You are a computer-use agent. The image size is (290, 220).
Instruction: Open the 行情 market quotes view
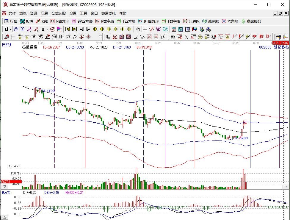point(10,21)
